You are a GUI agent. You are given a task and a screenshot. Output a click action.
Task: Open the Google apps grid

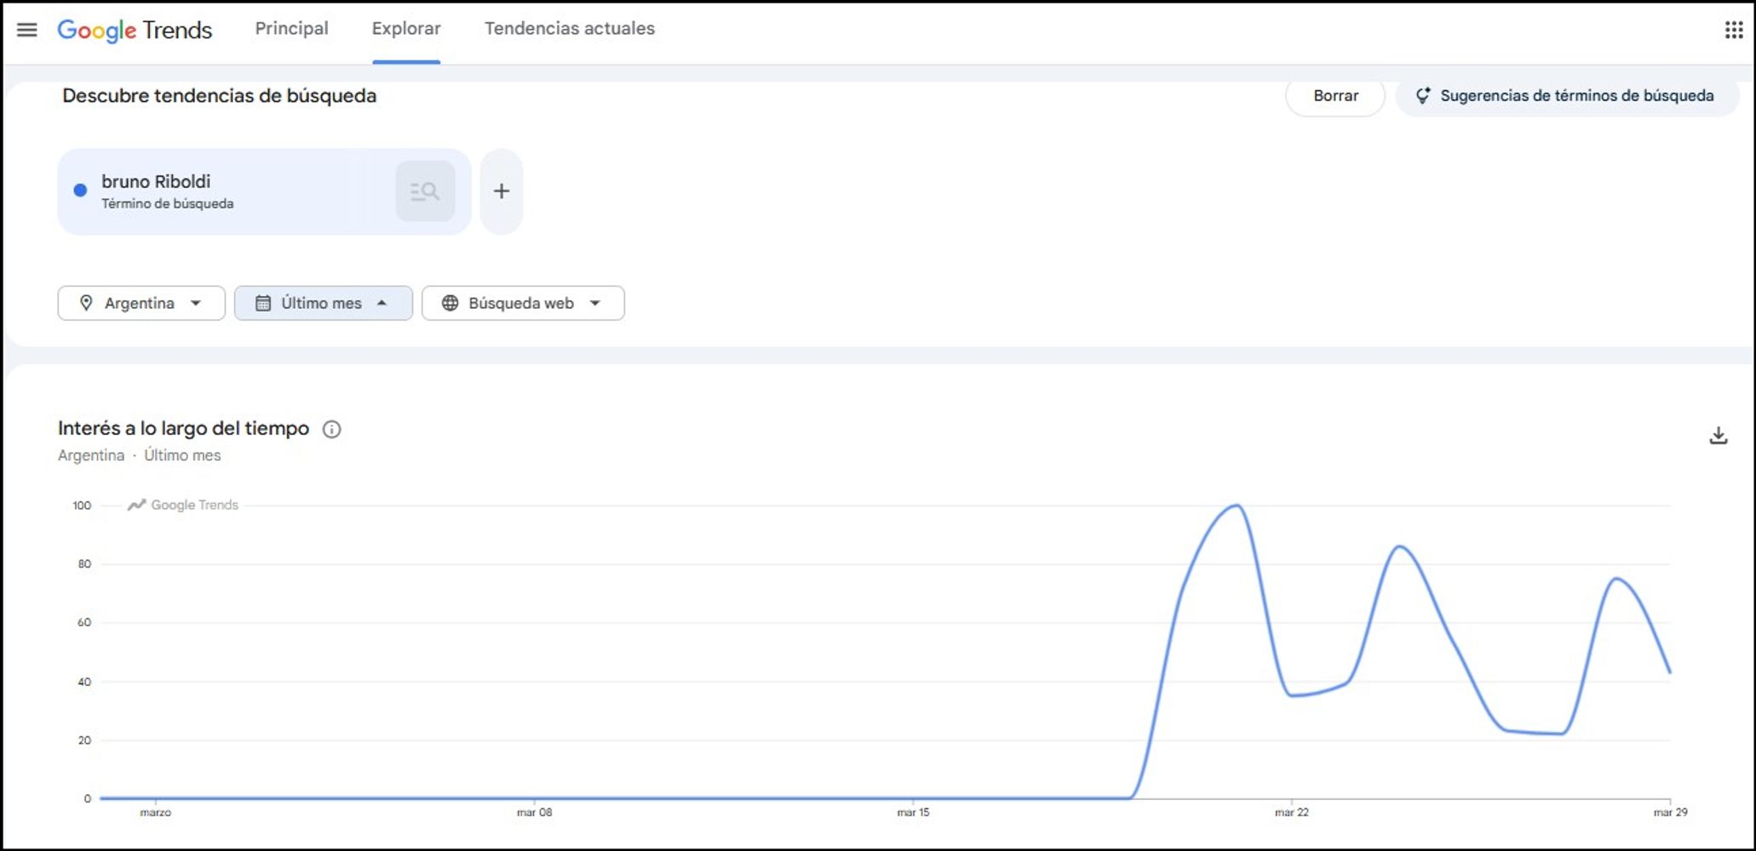pos(1734,30)
